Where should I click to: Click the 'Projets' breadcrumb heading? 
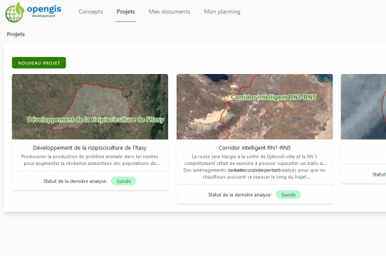point(16,34)
